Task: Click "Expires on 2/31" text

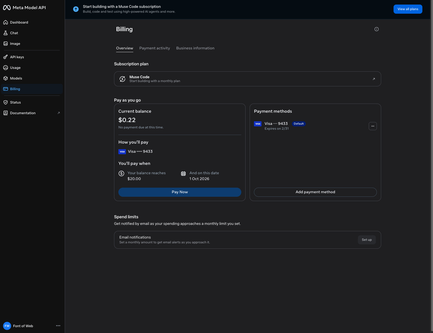Action: [x=276, y=129]
